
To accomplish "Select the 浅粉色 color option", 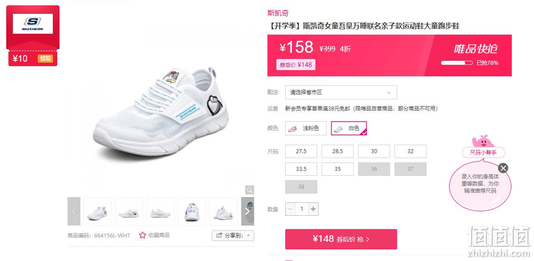I will tap(306, 128).
